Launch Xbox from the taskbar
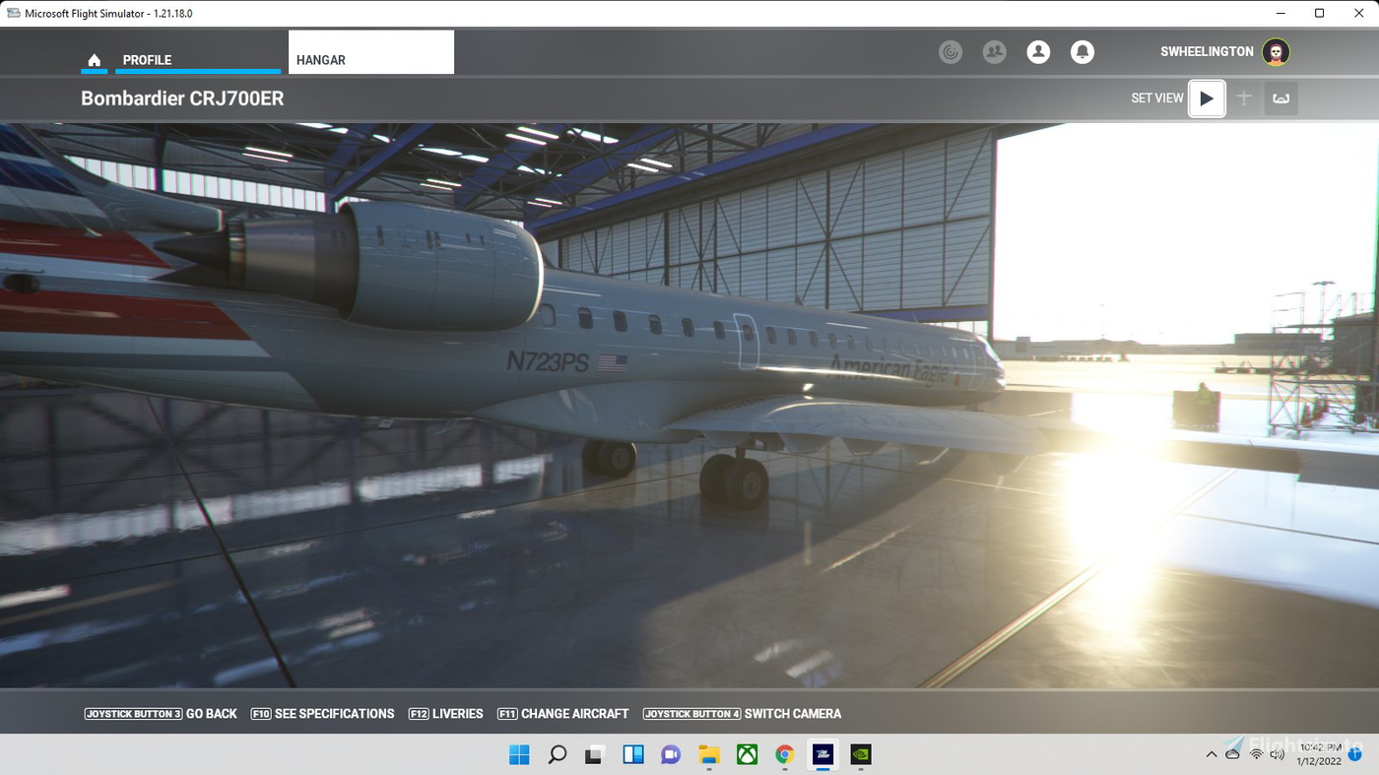This screenshot has width=1379, height=775. click(x=747, y=754)
